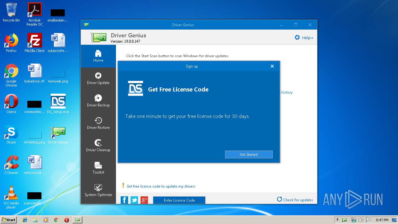Viewport: 398px width, 224px height.
Task: Click the volume icon in system tray
Action: pos(360,220)
